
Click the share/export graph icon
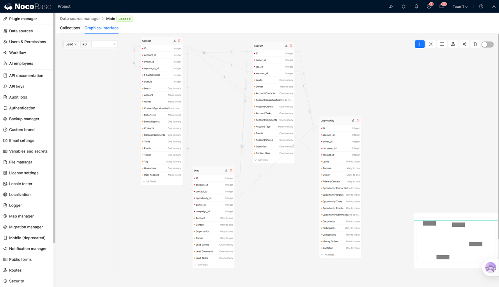464,44
